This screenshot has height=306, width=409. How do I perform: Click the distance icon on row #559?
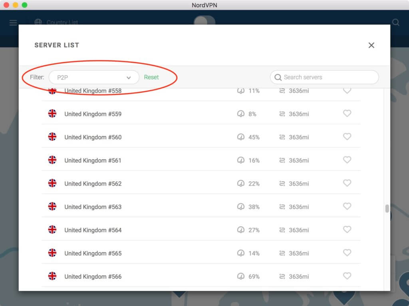tap(282, 114)
